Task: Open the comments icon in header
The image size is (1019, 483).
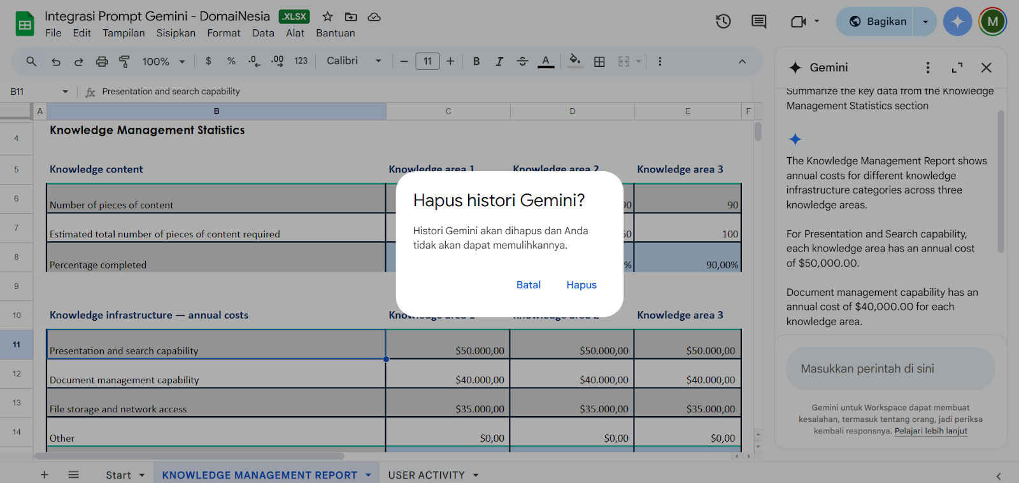Action: (759, 22)
